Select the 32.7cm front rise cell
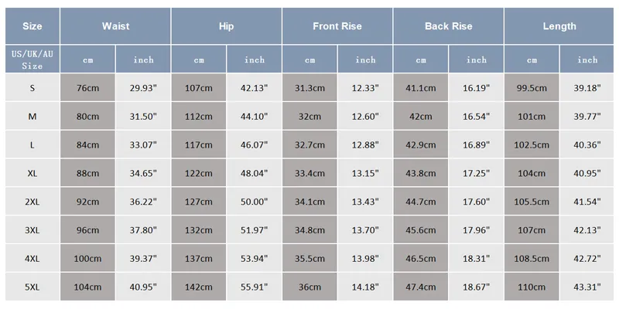This screenshot has height=309, width=619. [x=310, y=144]
